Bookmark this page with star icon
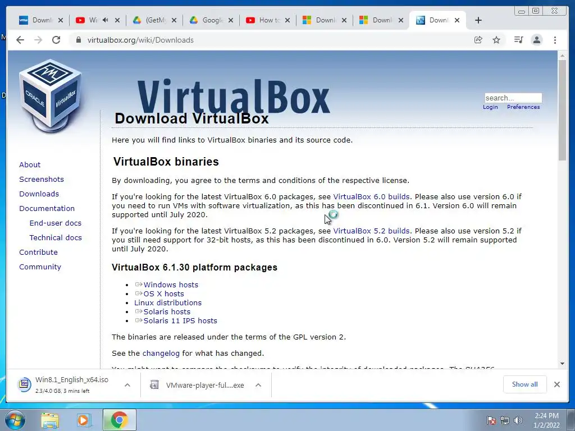Image resolution: width=575 pixels, height=431 pixels. click(x=496, y=40)
